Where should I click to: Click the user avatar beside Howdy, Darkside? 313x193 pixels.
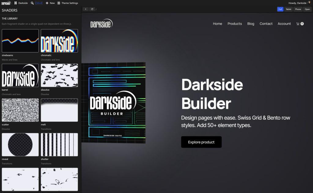[x=309, y=3]
